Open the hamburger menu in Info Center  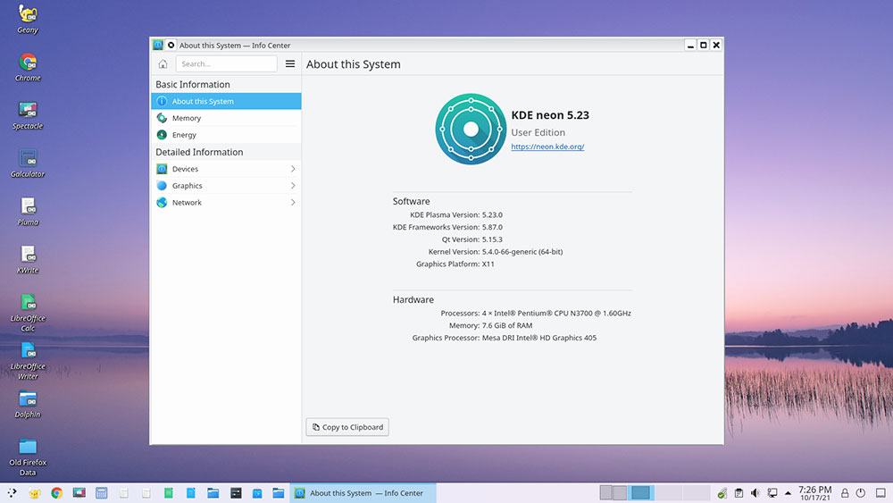[290, 63]
